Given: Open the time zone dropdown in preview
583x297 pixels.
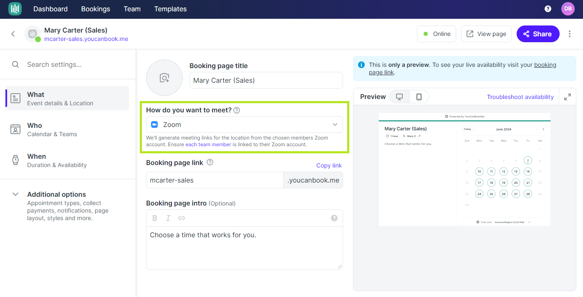Looking at the screenshot, I should point(504,222).
